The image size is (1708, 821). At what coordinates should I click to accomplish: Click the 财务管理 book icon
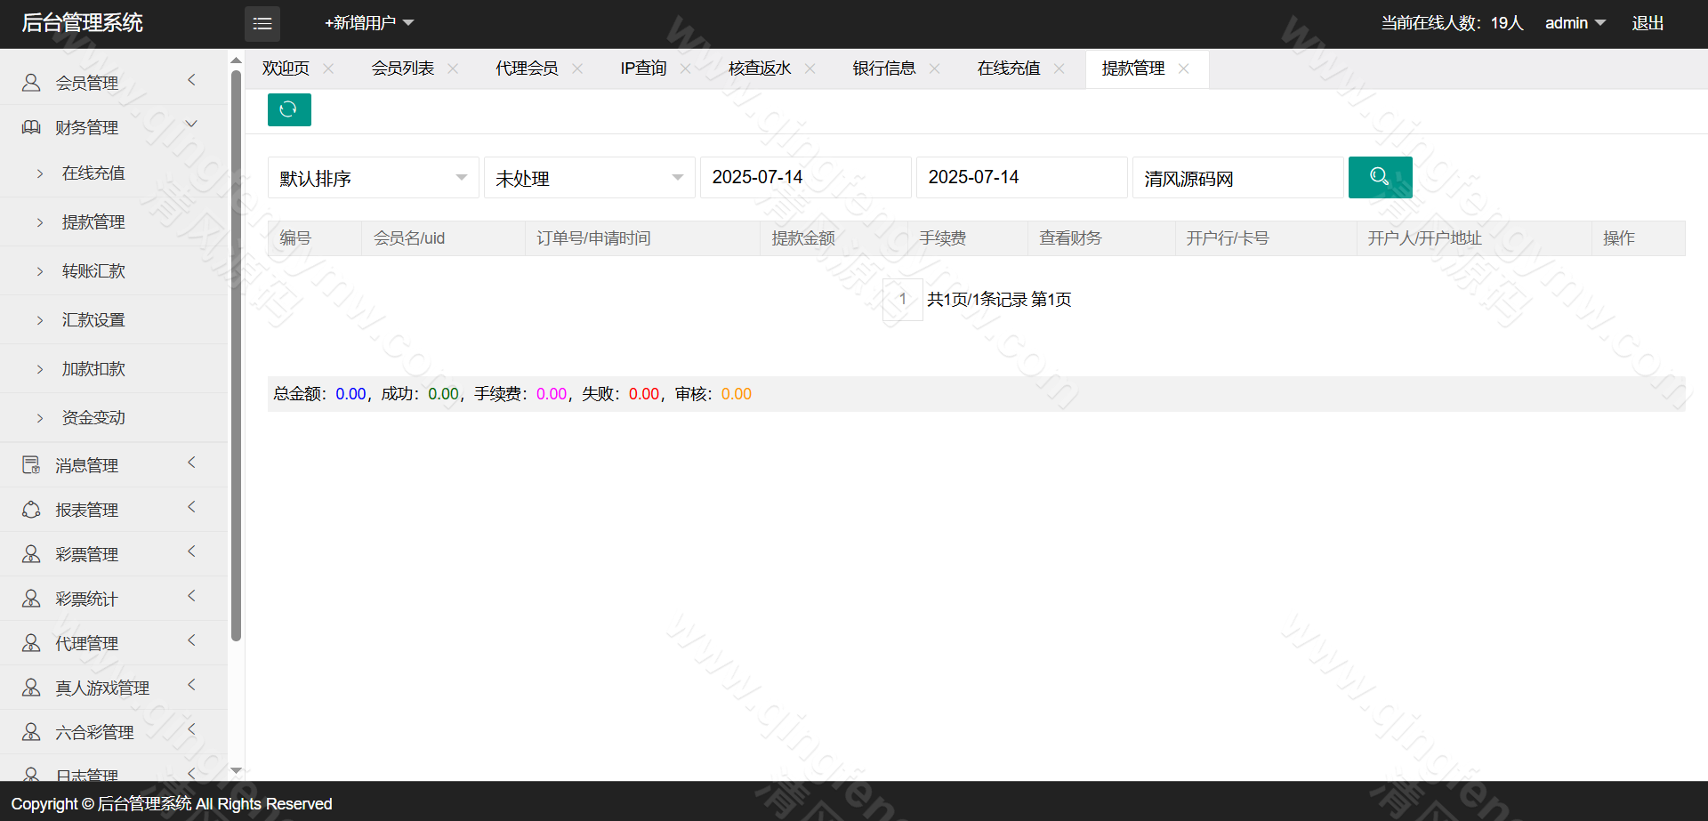click(31, 127)
